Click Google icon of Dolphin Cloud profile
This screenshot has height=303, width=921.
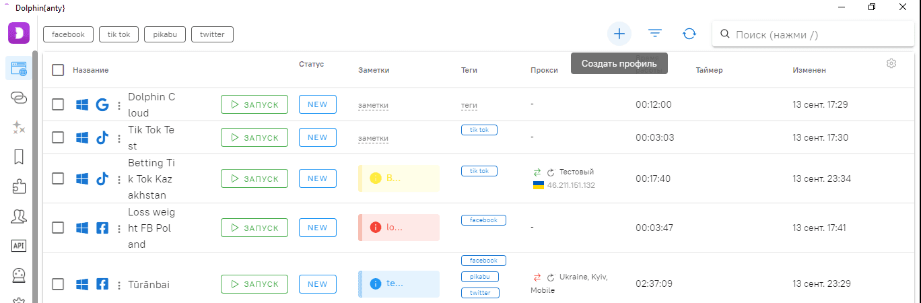point(102,105)
